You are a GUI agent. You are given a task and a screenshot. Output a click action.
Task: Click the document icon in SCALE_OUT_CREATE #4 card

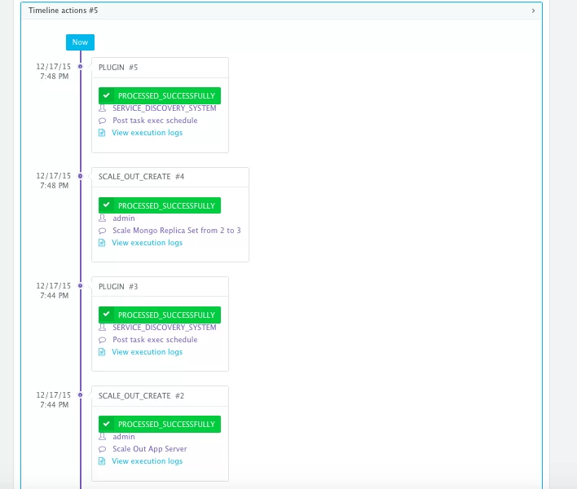(x=102, y=243)
